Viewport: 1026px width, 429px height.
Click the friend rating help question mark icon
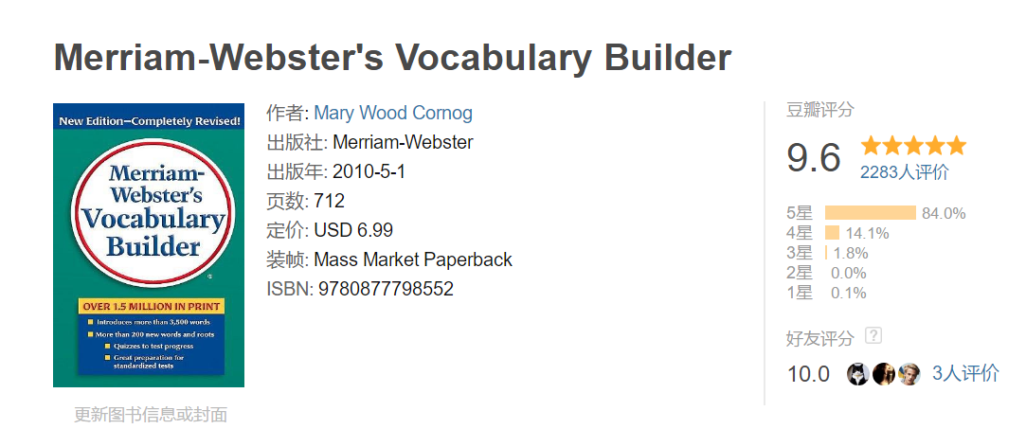(873, 336)
